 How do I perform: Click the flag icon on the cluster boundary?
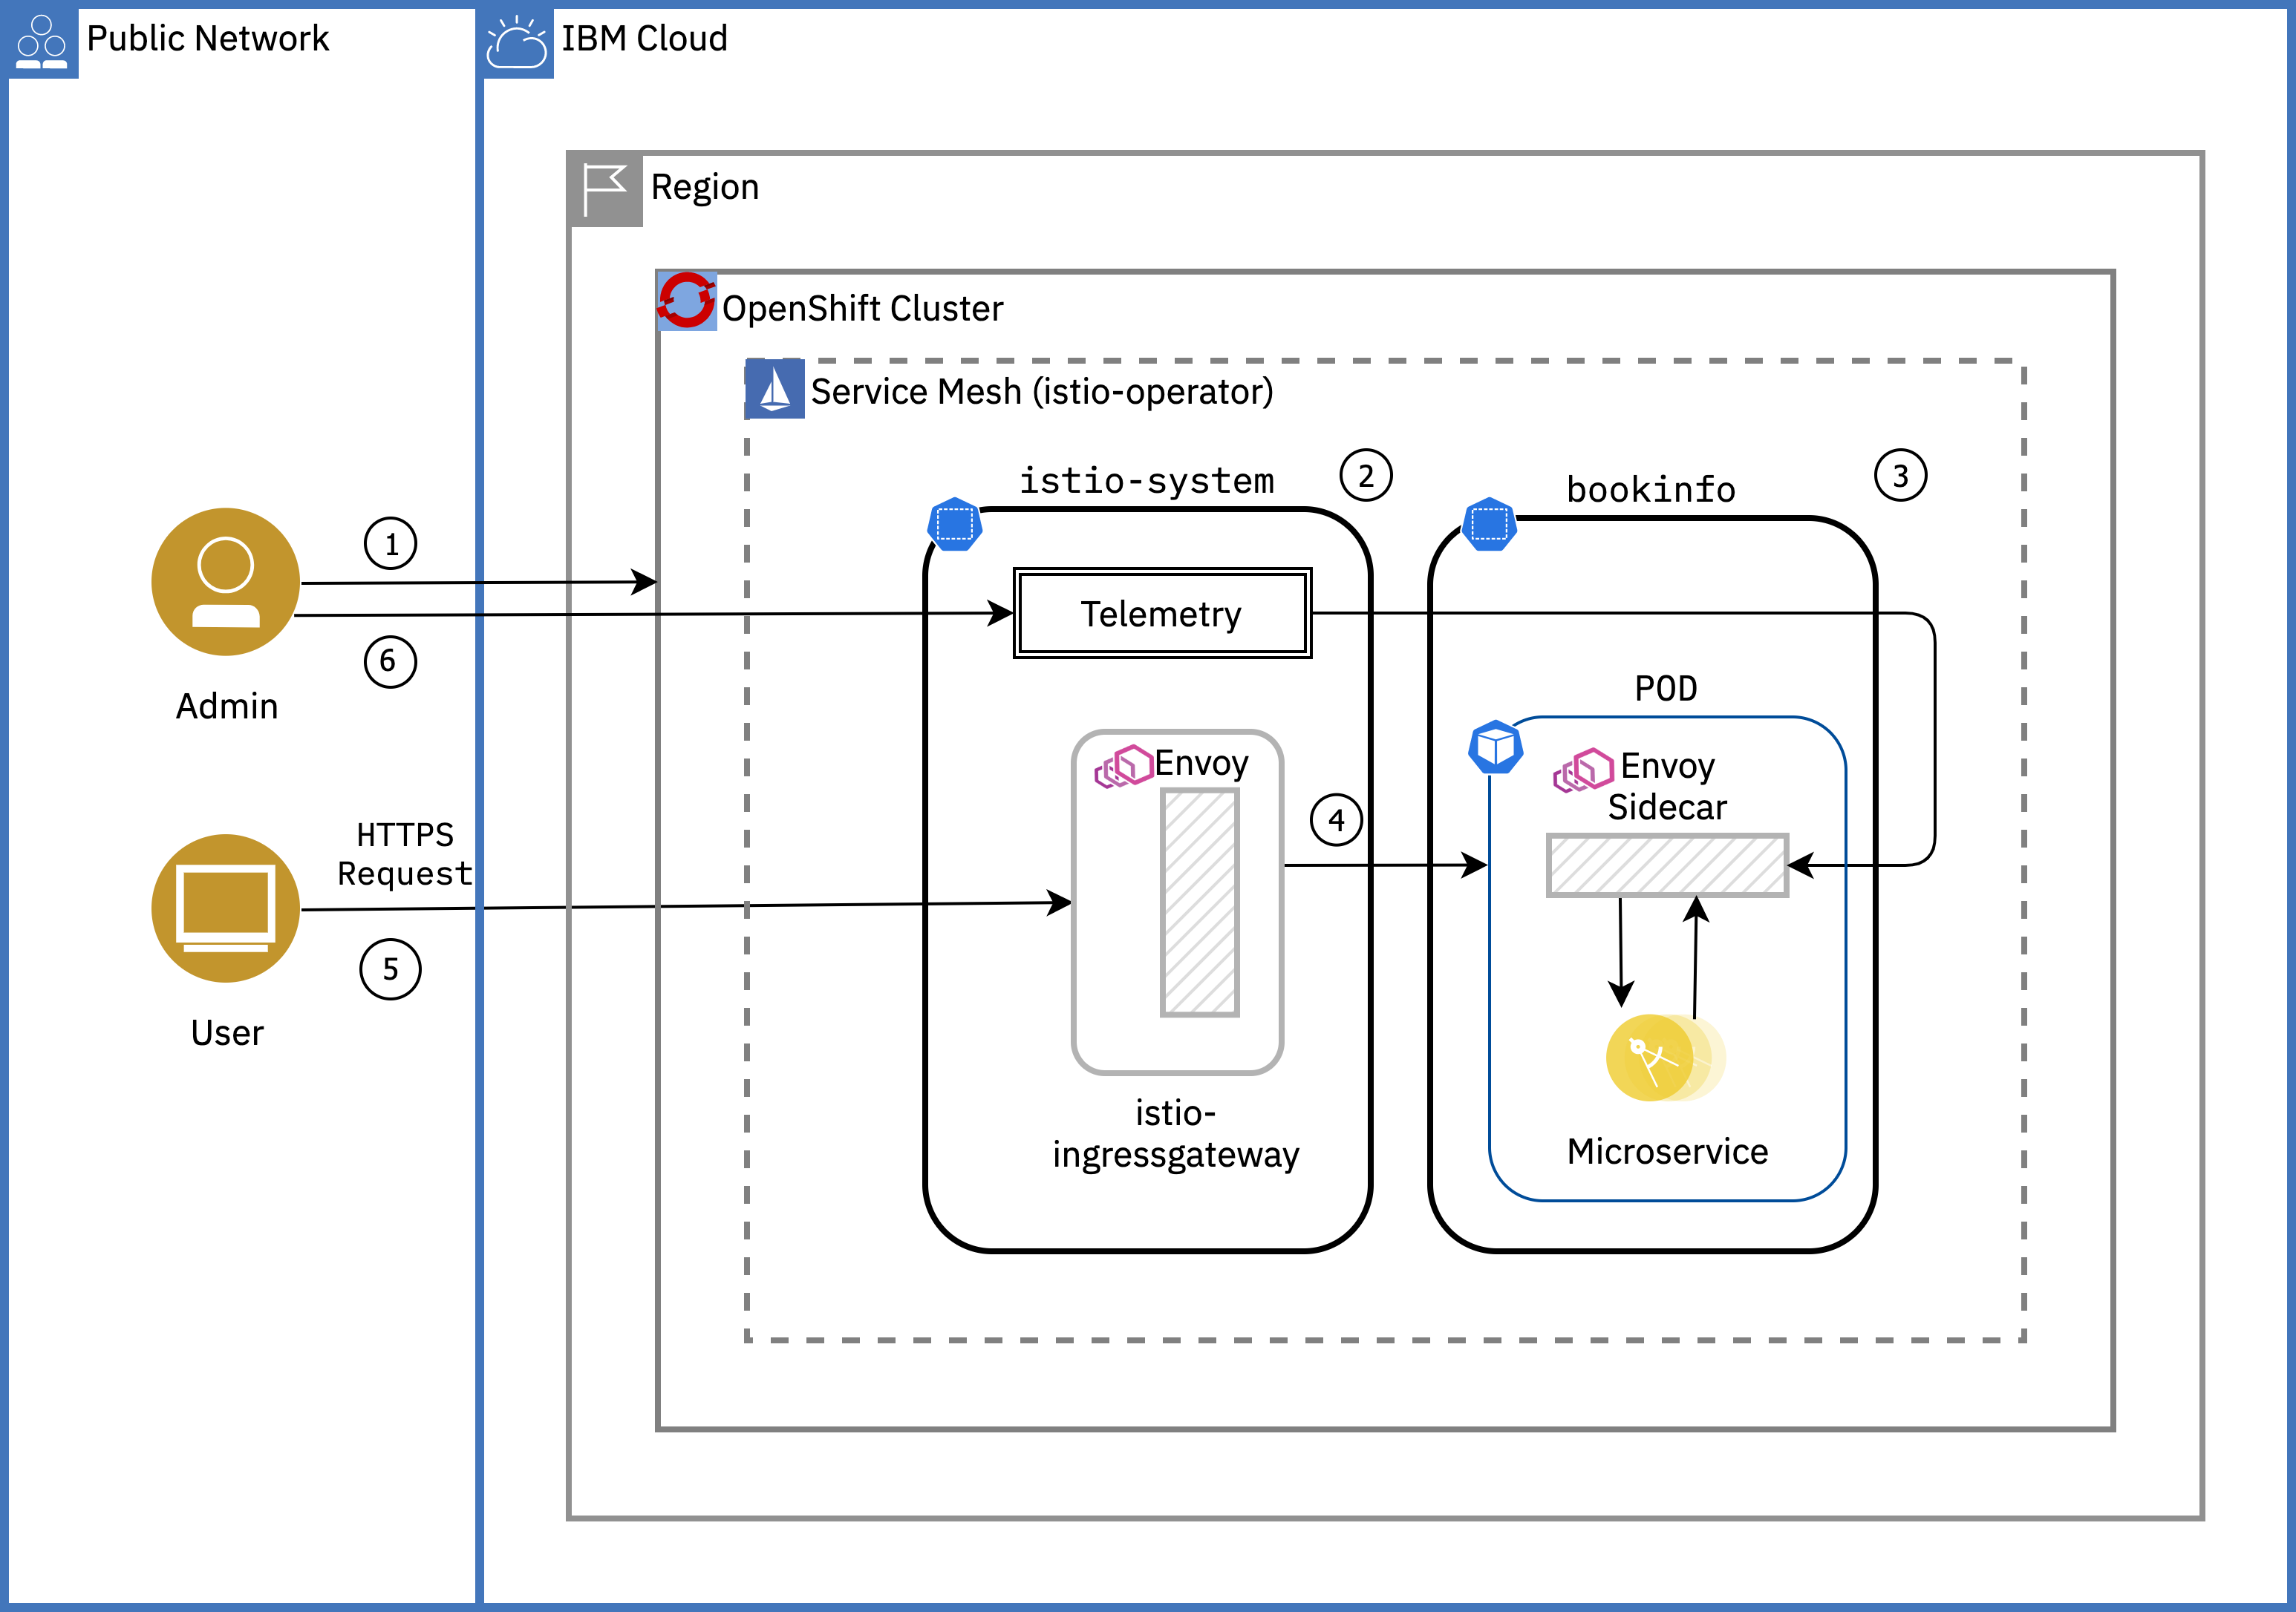click(604, 189)
